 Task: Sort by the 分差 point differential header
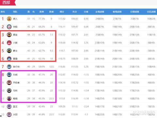click(86, 12)
